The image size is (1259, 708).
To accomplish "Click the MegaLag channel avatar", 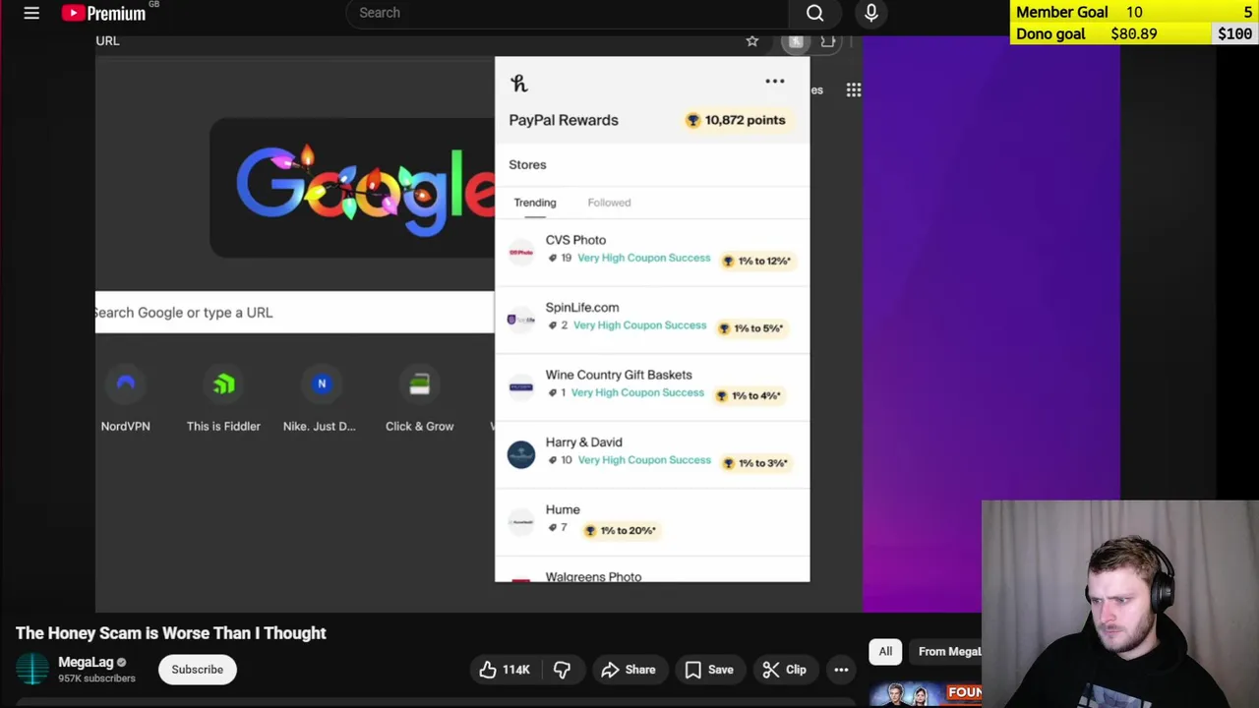I will point(31,670).
